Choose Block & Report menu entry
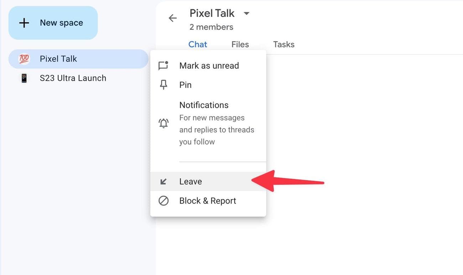Viewport: 463px width, 275px height. click(208, 201)
